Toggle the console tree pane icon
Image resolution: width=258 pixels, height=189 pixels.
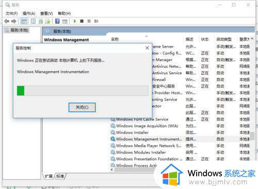(24, 21)
